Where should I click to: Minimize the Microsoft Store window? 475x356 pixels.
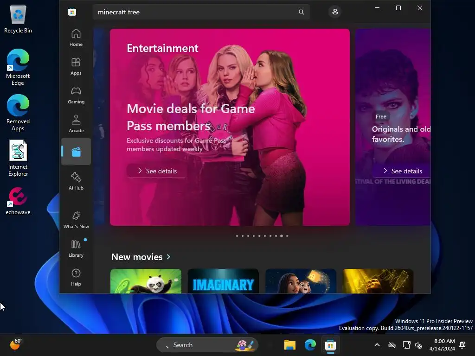point(377,8)
